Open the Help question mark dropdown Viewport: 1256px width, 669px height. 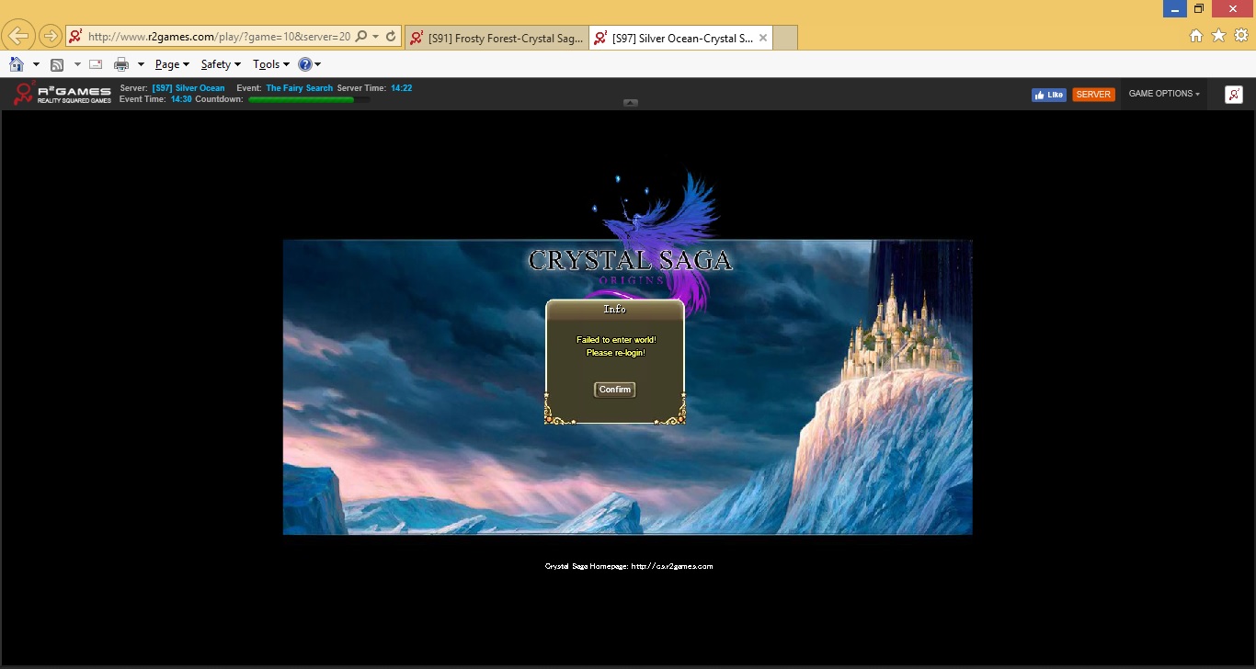pyautogui.click(x=305, y=64)
